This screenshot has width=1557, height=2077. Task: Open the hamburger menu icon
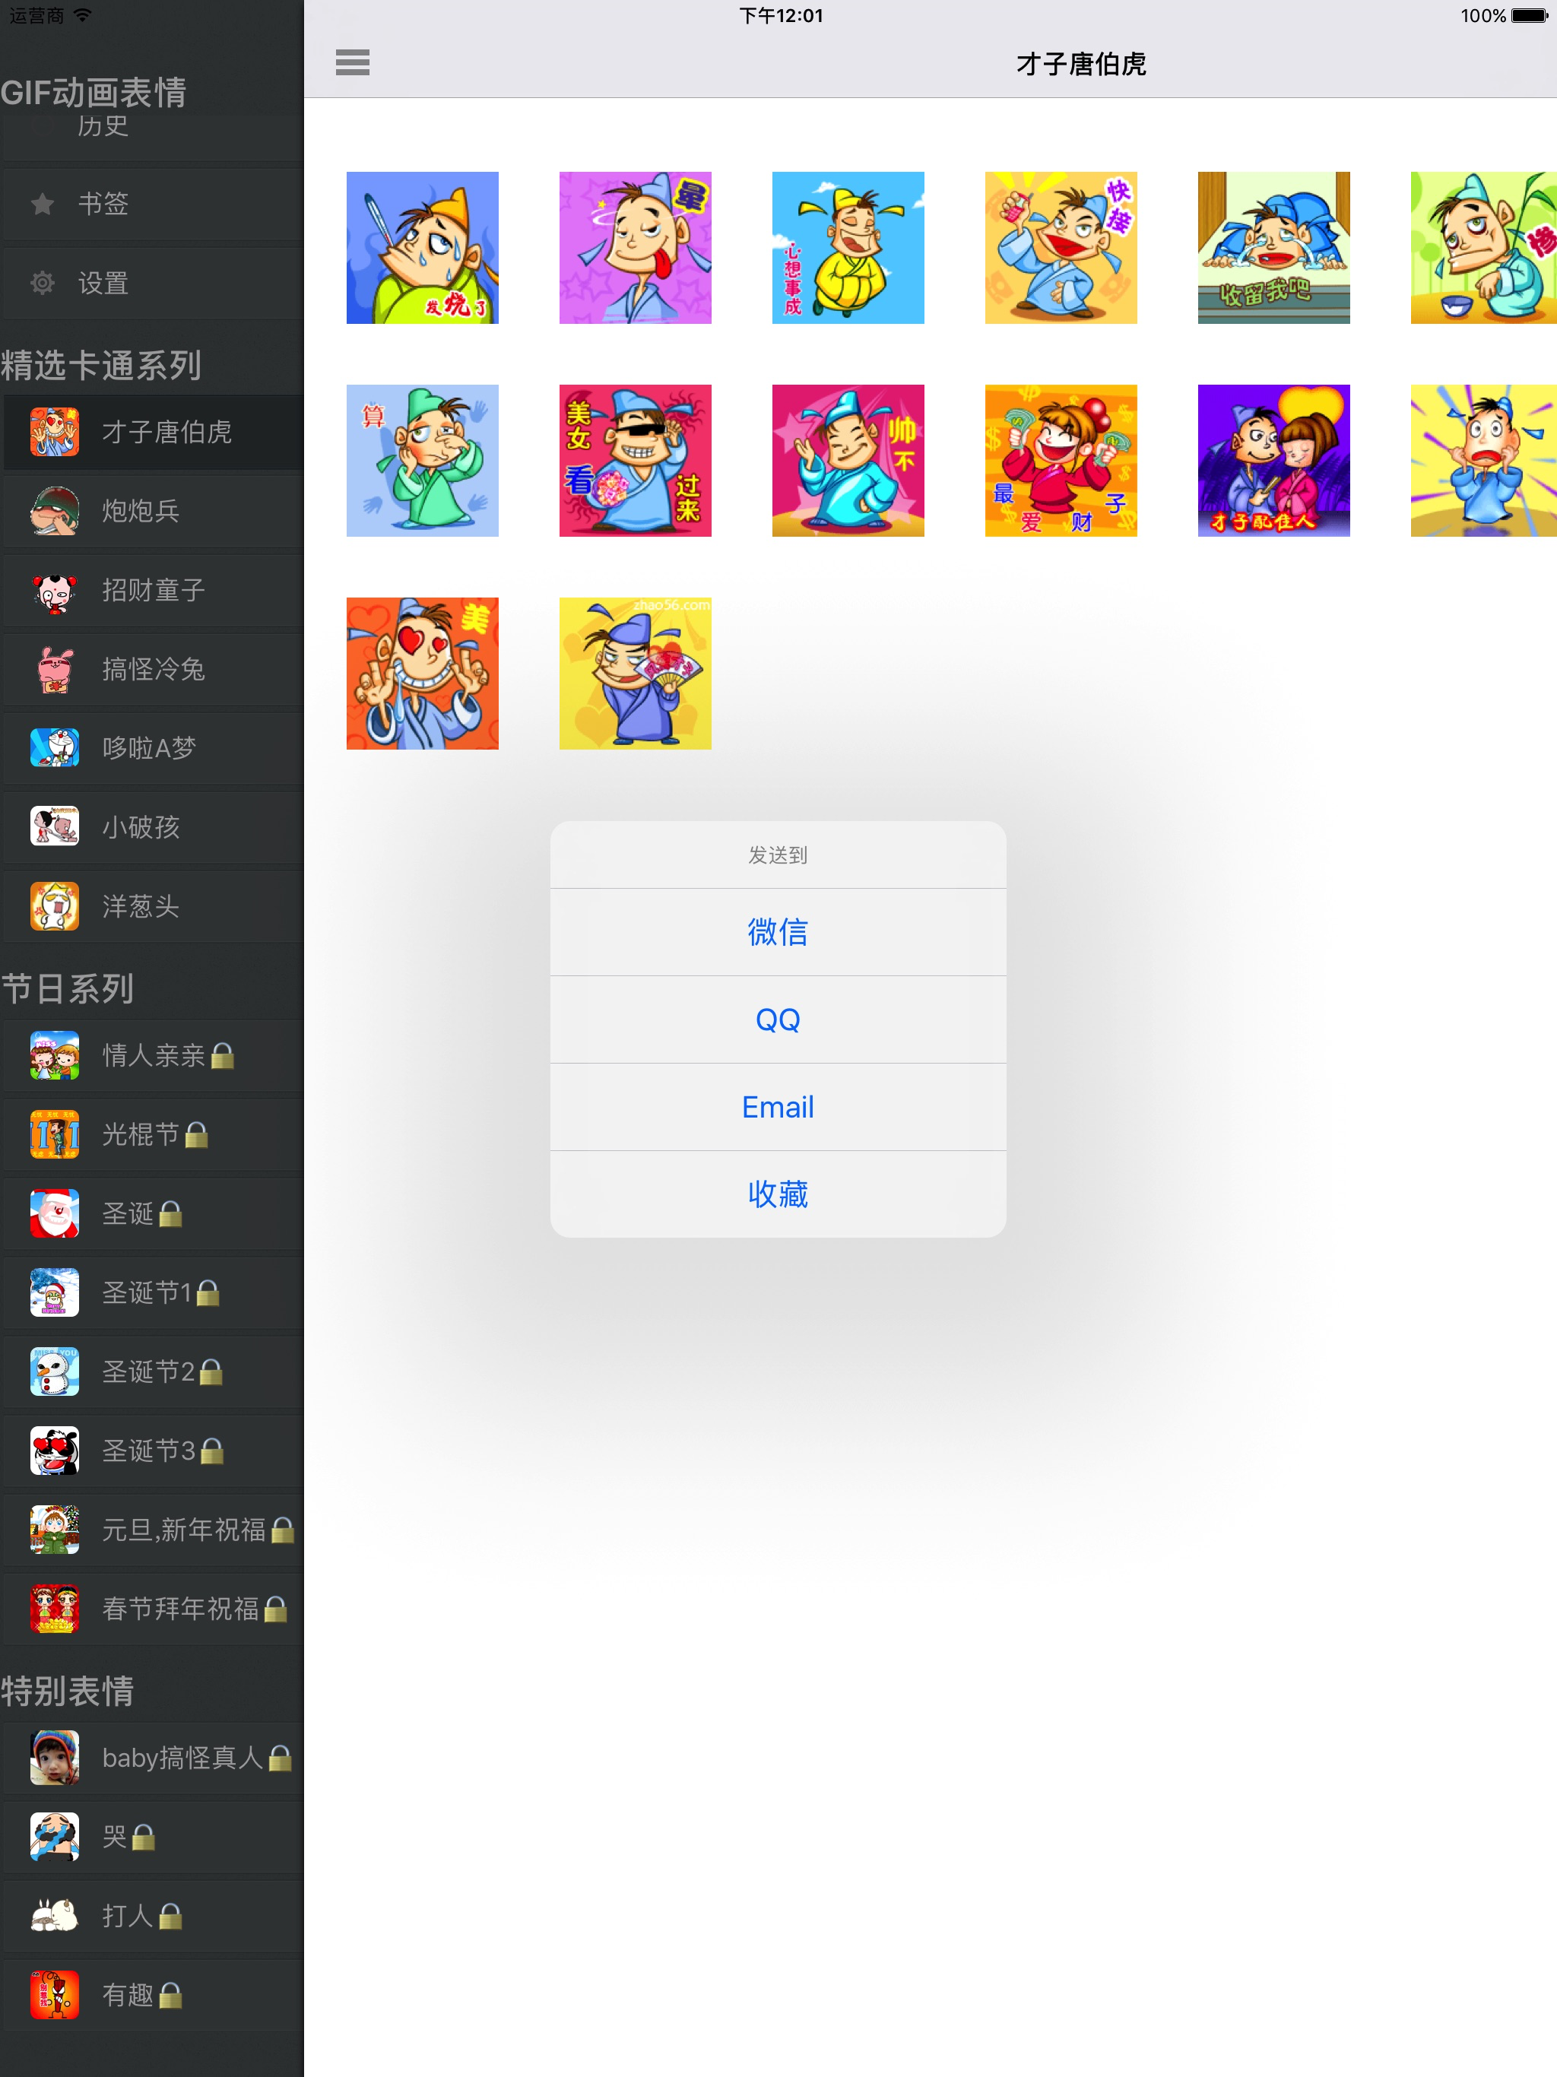tap(352, 63)
